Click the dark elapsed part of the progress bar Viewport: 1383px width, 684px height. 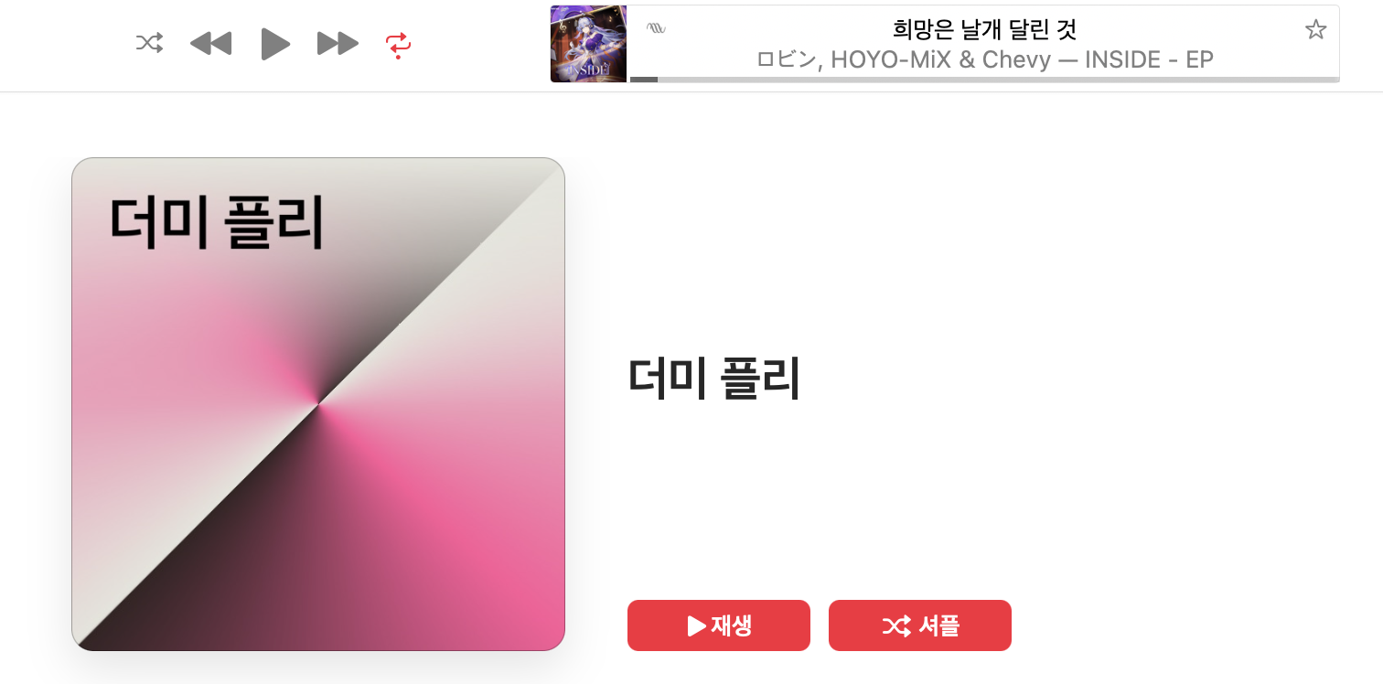click(644, 80)
